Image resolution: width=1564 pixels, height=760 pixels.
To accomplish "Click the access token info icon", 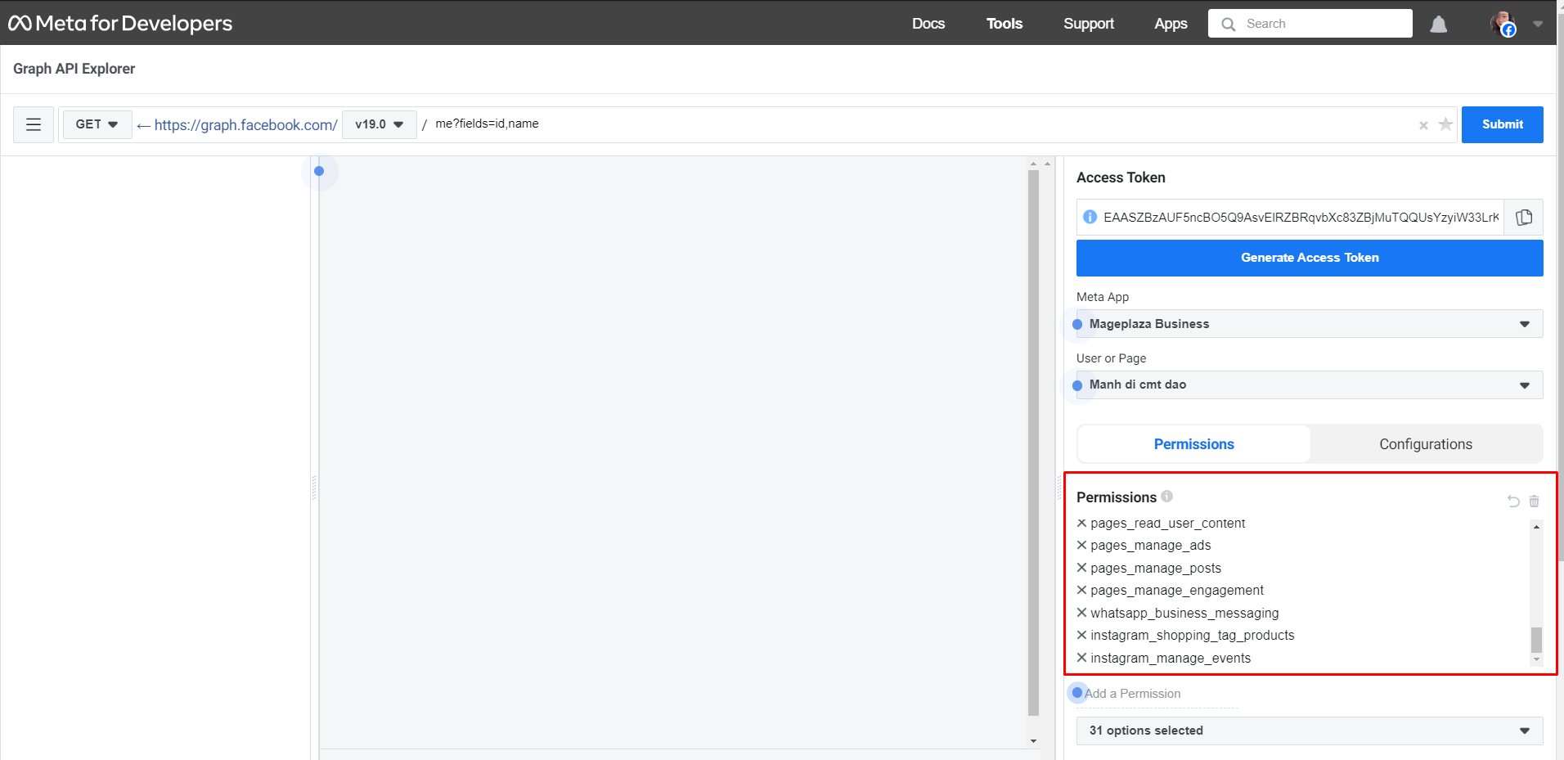I will click(1090, 217).
